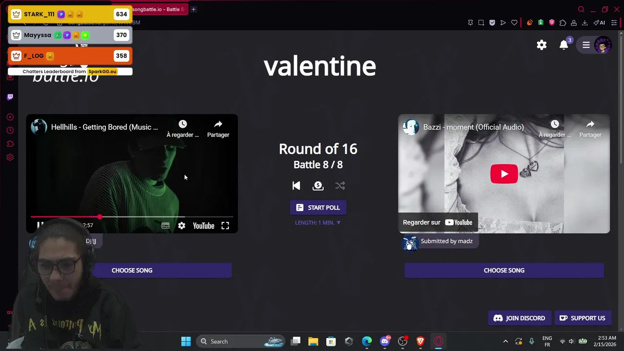Click the SparkGG.eu leaderboard link
The width and height of the screenshot is (624, 351).
click(102, 71)
